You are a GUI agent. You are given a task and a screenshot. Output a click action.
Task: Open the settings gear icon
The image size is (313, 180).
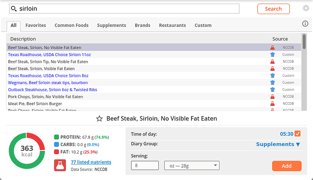point(306,8)
